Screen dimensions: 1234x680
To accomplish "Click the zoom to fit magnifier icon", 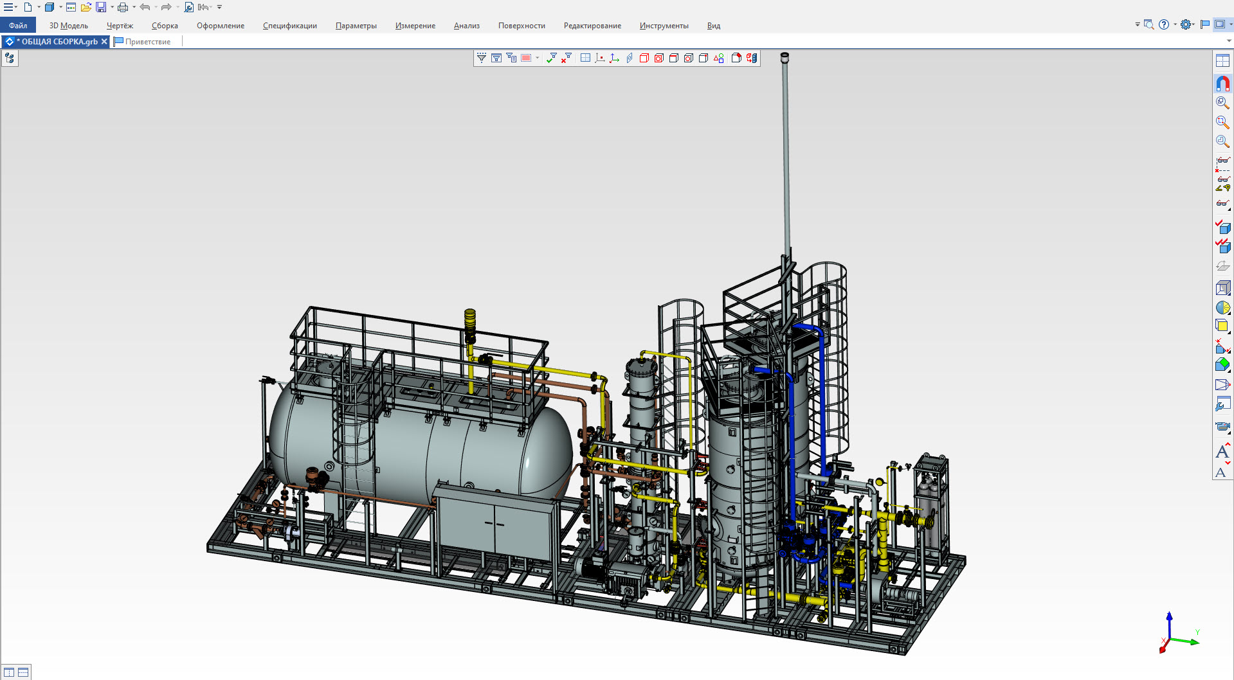I will [x=1222, y=121].
